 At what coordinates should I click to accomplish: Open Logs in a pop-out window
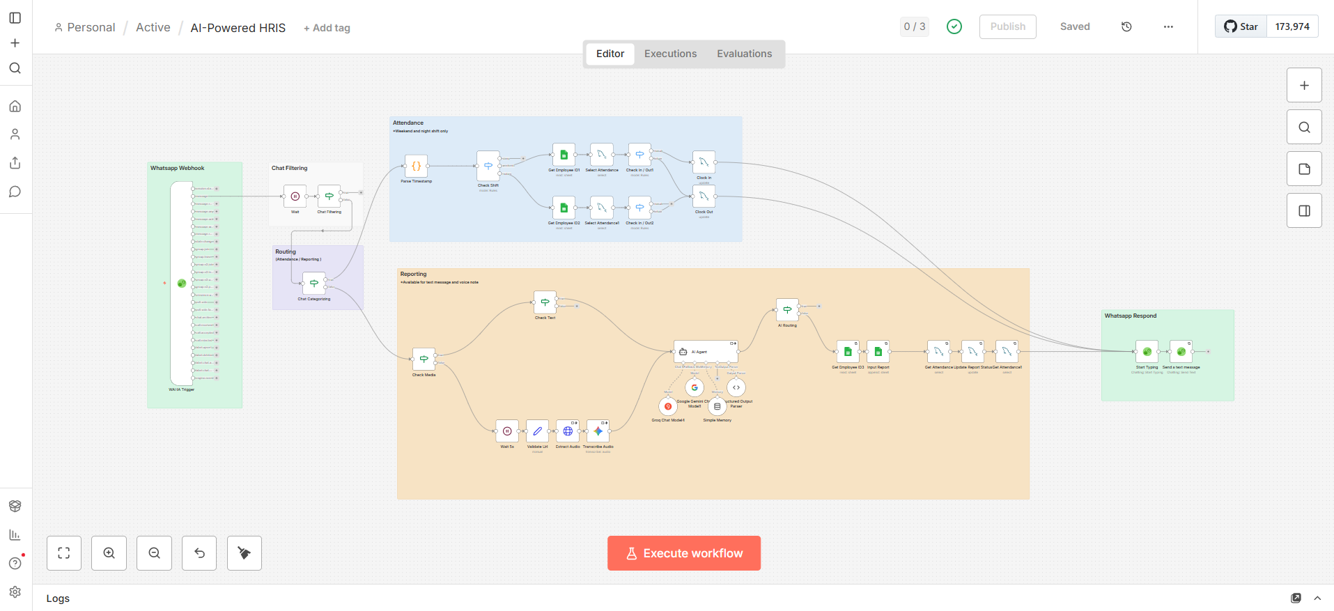[1296, 598]
